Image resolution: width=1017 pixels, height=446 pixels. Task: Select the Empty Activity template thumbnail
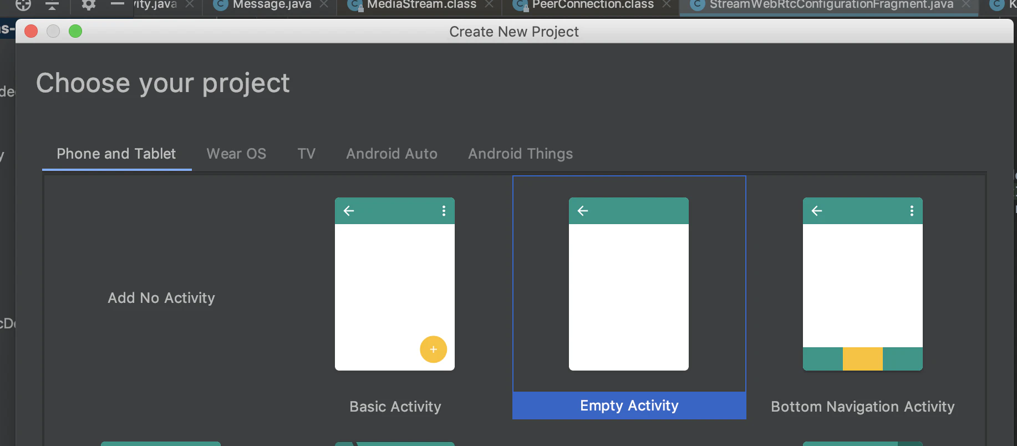629,284
